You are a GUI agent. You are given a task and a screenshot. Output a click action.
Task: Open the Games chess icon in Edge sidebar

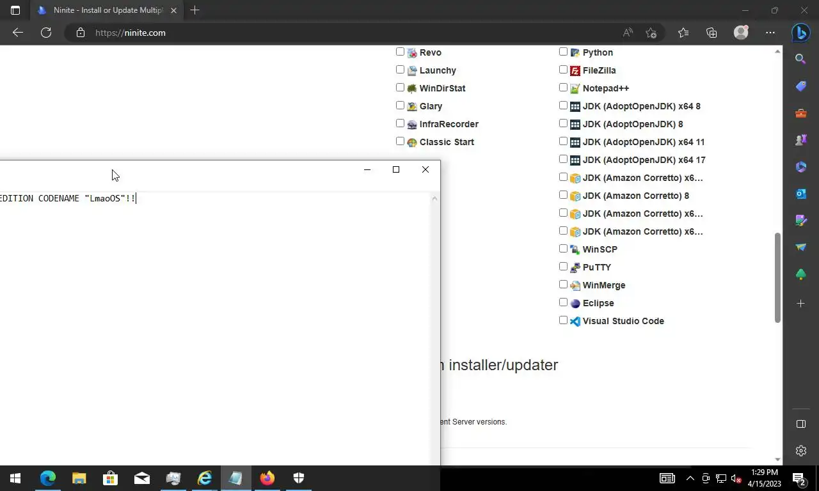tap(800, 140)
